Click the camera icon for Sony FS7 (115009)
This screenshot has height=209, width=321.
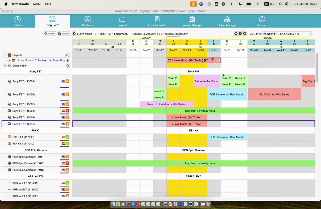click(x=9, y=117)
